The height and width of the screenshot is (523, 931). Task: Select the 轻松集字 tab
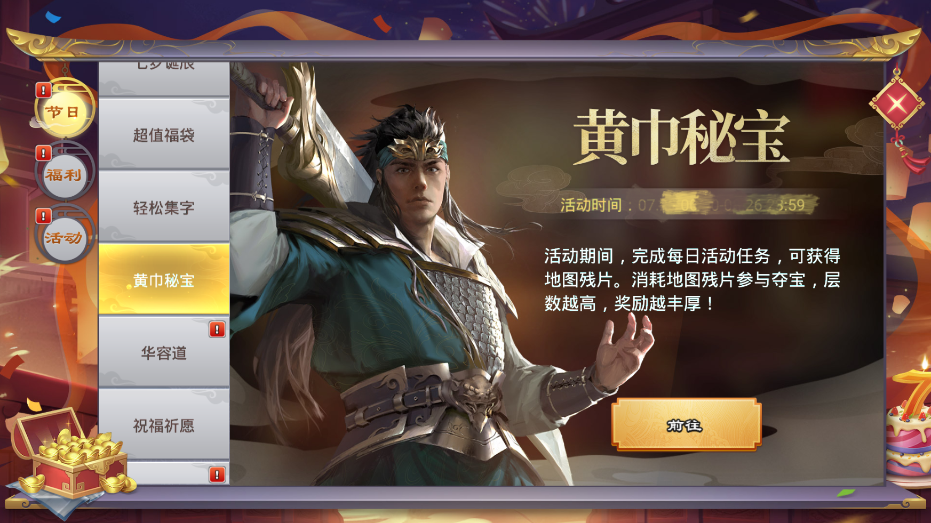(164, 207)
